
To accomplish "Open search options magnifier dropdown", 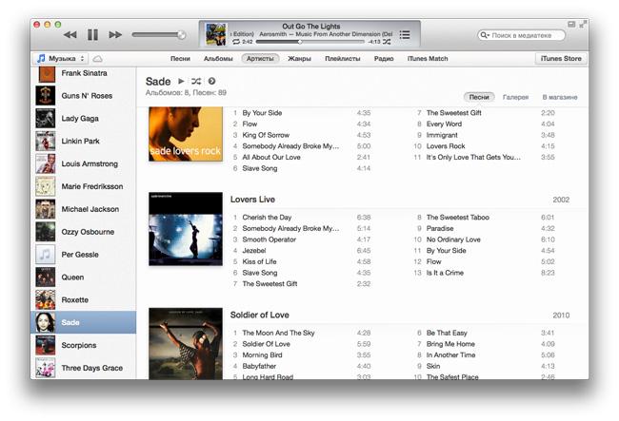I will (x=485, y=35).
